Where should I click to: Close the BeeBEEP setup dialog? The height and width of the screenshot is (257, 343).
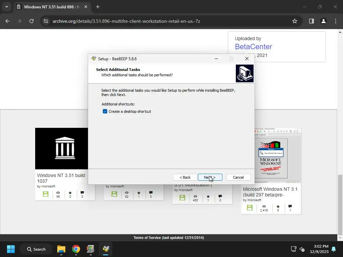tap(247, 59)
